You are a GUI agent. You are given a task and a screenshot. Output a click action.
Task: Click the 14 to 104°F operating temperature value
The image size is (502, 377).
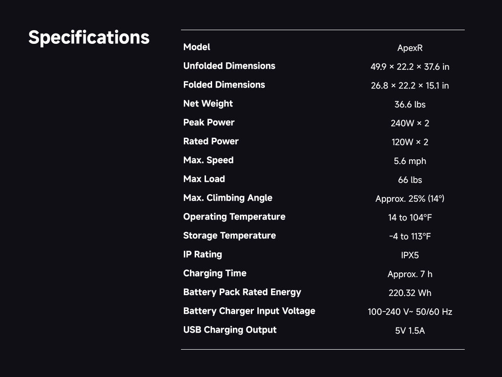410,218
